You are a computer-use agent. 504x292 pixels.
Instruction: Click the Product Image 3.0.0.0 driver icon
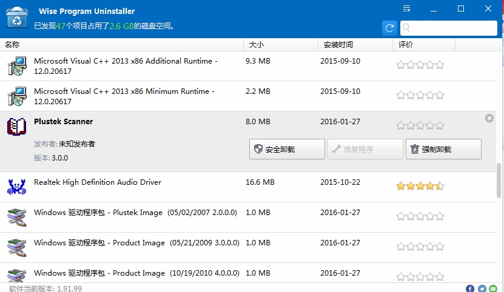tap(17, 247)
